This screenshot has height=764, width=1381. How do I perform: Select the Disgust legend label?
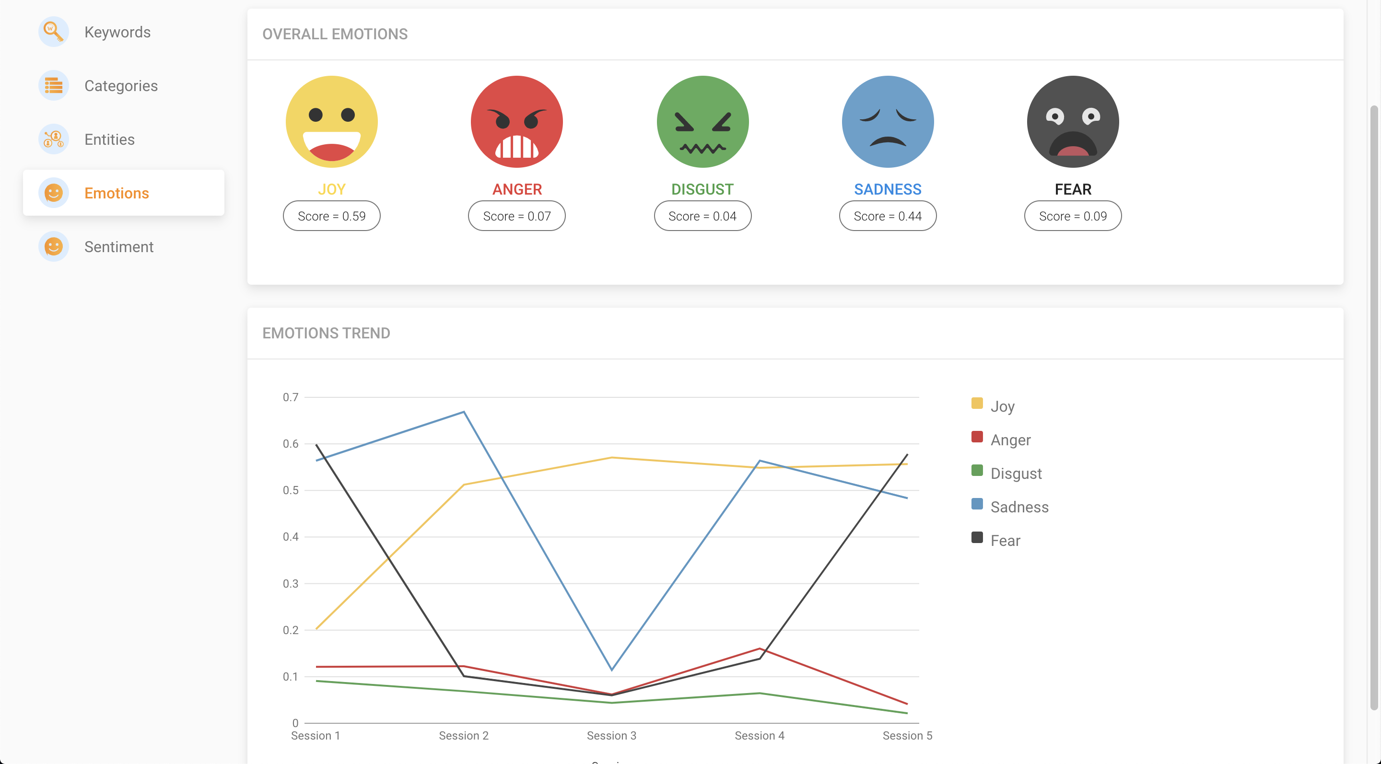point(1016,474)
